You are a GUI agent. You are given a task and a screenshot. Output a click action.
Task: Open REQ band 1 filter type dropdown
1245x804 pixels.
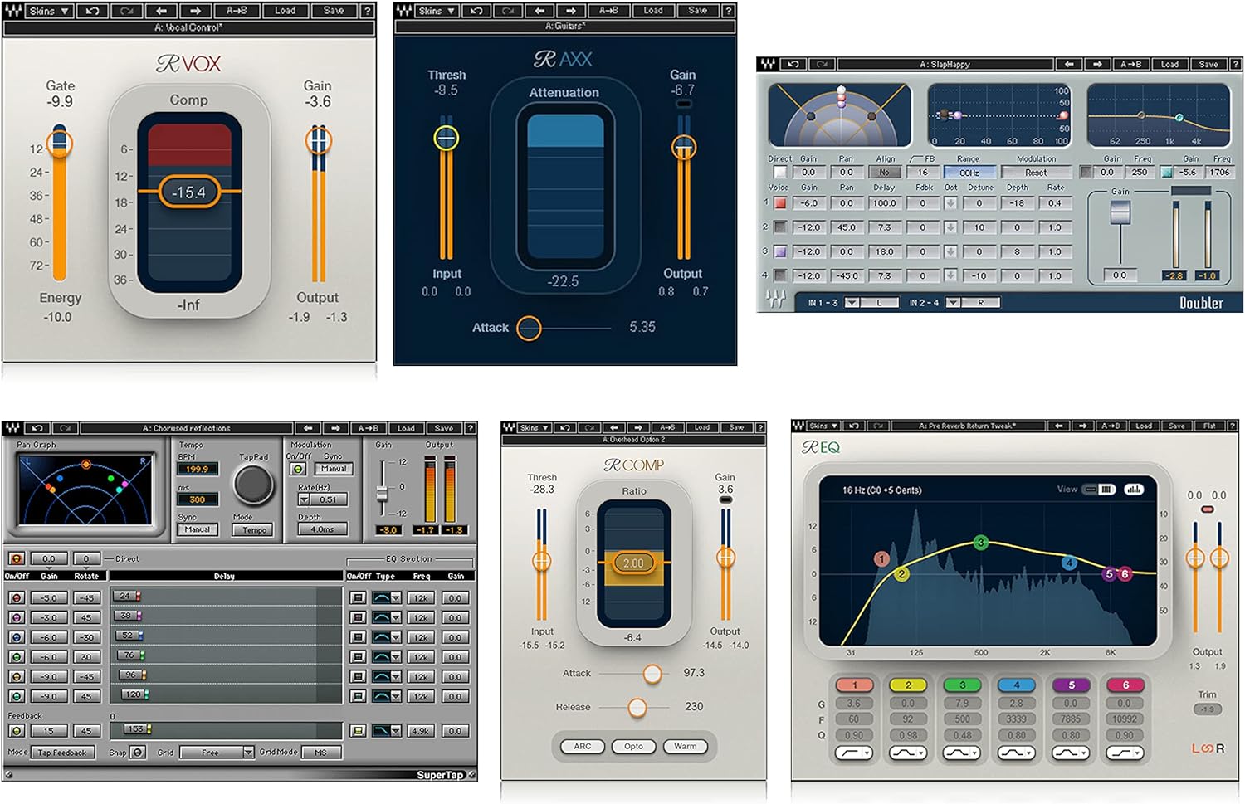854,753
